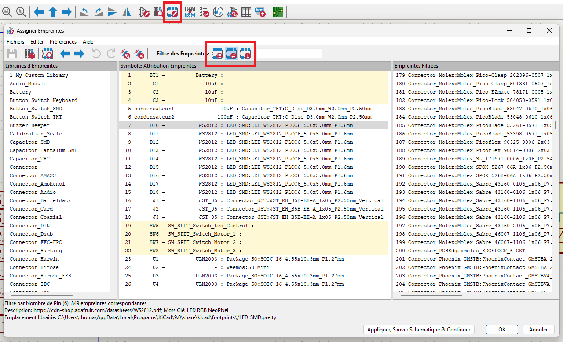Open the Préférences menu
This screenshot has height=342, width=563.
coord(63,42)
